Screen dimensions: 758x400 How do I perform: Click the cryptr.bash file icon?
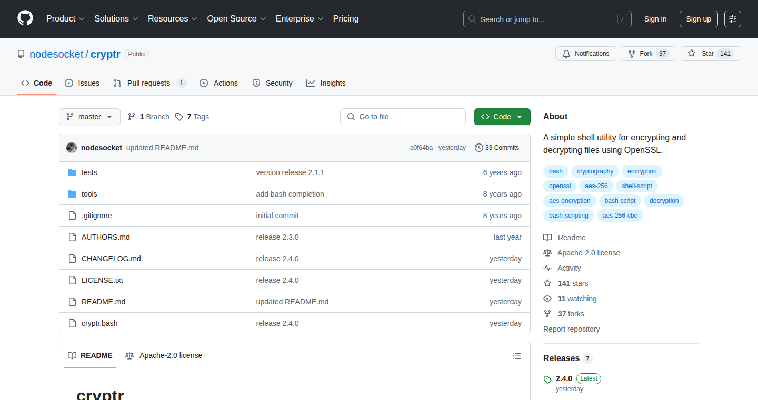[72, 323]
